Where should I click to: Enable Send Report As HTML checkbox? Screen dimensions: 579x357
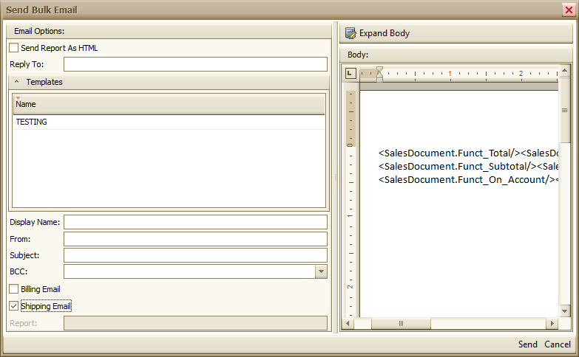tap(14, 48)
